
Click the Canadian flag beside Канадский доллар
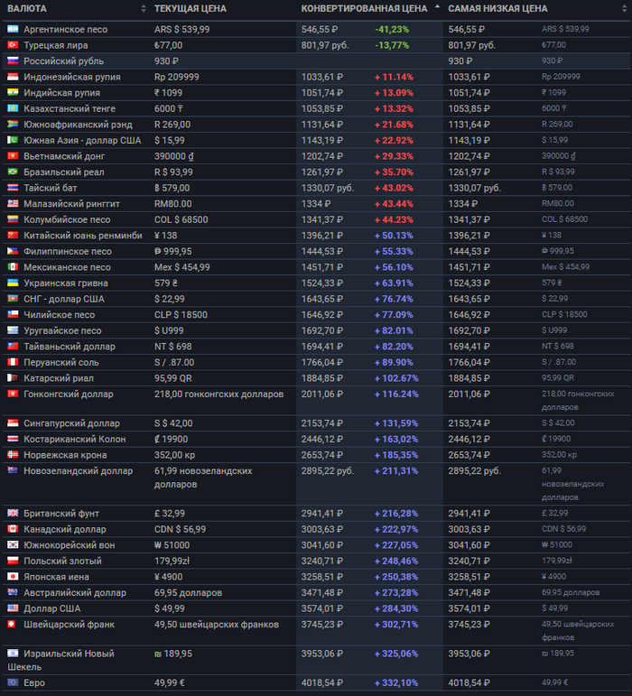[x=13, y=529]
